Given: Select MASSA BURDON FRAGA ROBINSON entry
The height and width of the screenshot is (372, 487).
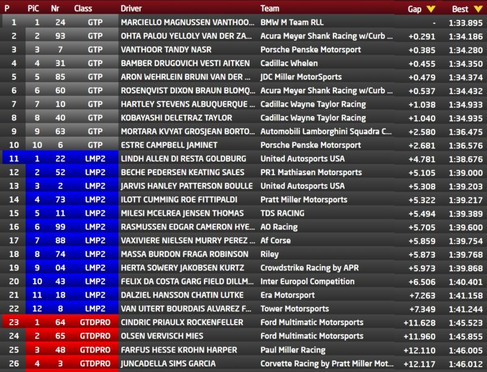Looking at the screenshot, I should (x=184, y=254).
